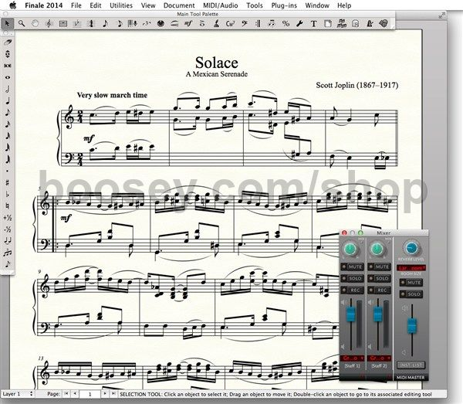Click the INST. LIST button
Viewport: 463px width, 404px height.
tap(411, 365)
